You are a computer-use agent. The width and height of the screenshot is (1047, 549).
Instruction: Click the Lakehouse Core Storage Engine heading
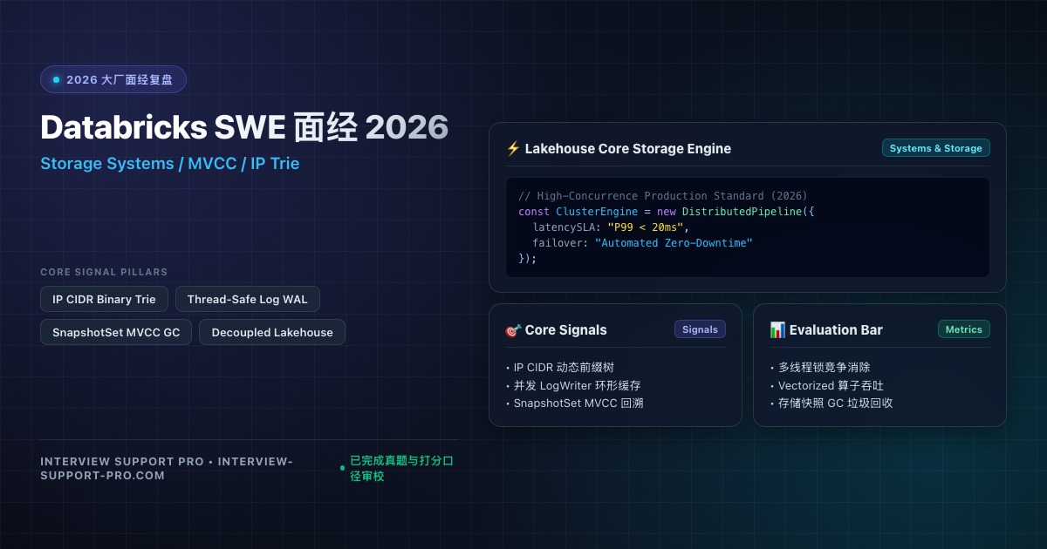628,148
